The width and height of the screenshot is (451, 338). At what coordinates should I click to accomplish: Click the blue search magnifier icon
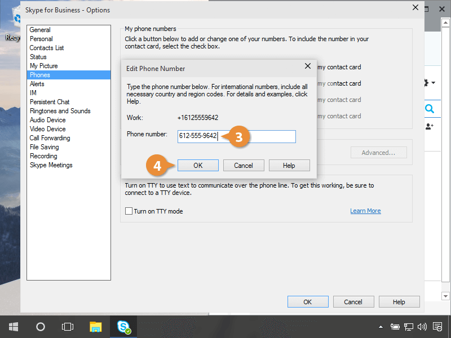(x=430, y=109)
